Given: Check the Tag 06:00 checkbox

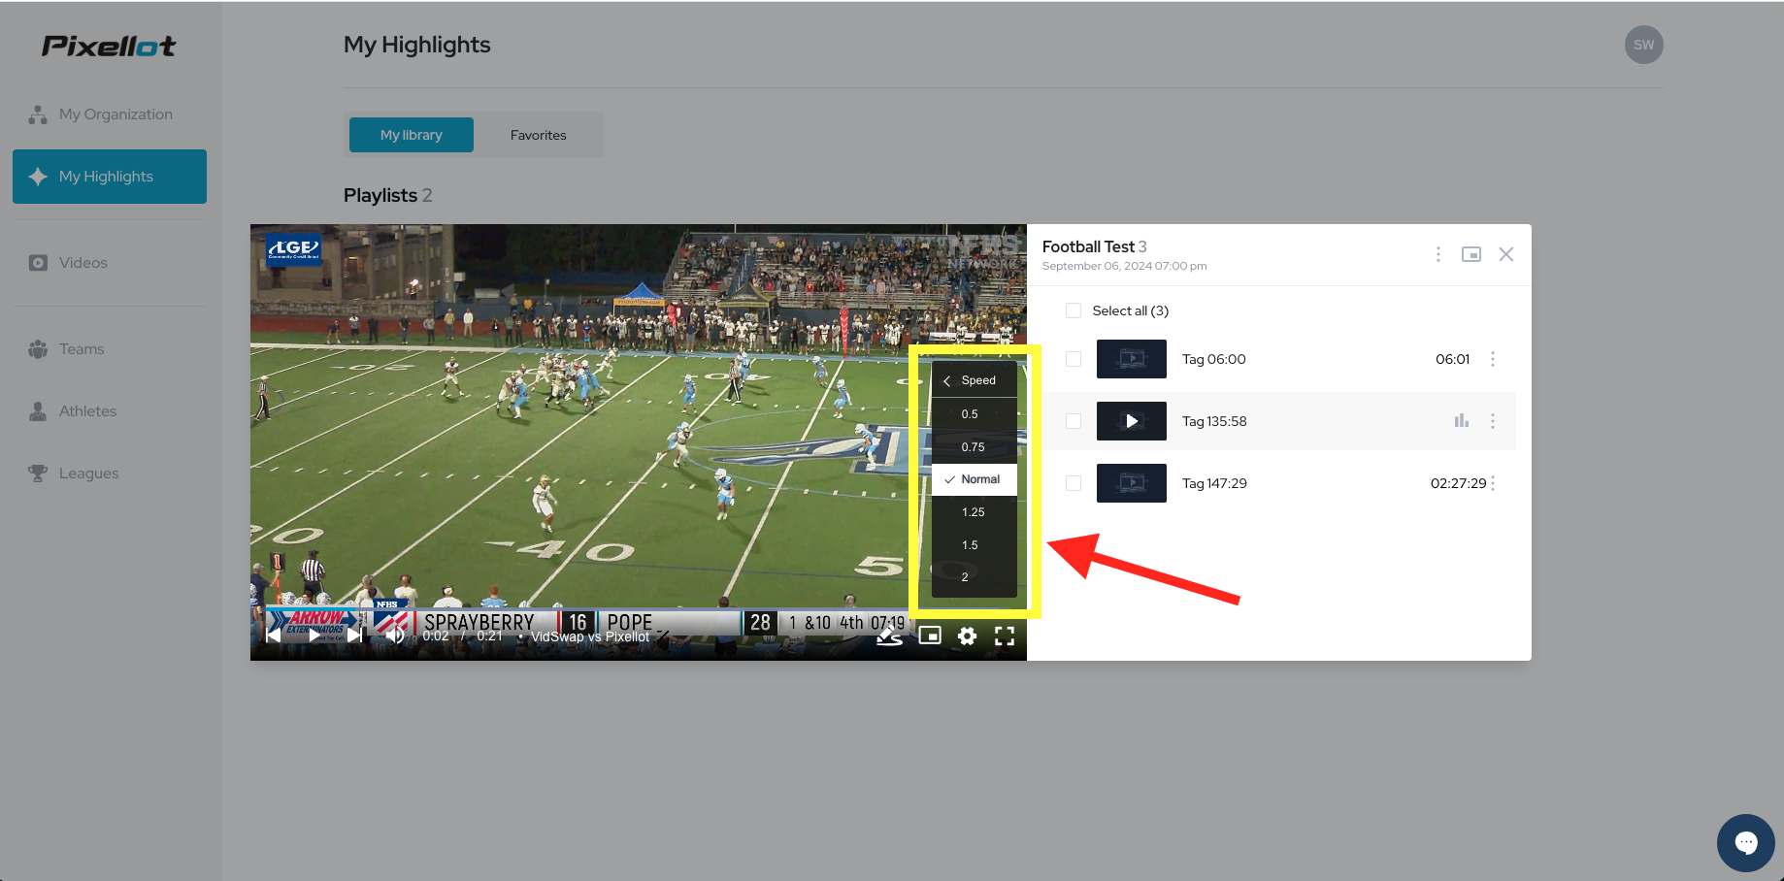Looking at the screenshot, I should (1074, 359).
